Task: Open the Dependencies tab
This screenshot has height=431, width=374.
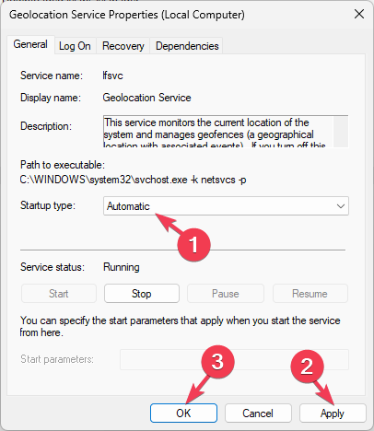Action: point(187,46)
